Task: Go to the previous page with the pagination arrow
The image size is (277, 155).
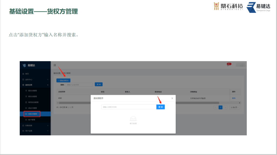Action: pos(216,108)
